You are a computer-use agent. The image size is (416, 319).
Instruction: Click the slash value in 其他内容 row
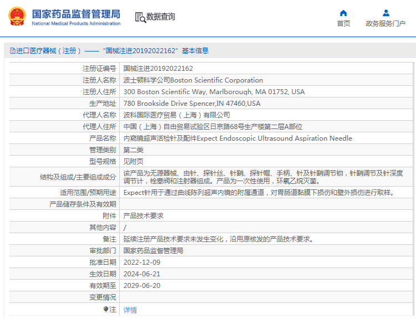pos(125,228)
